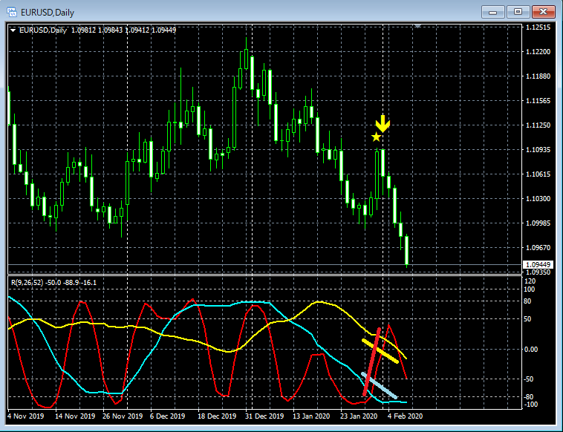Click the 26 Nov 2019 date label

pyautogui.click(x=123, y=416)
